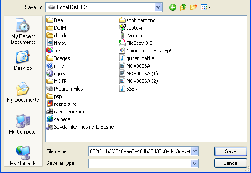Select the guitar_battle audio file icon
The image size is (251, 173).
coord(122,58)
